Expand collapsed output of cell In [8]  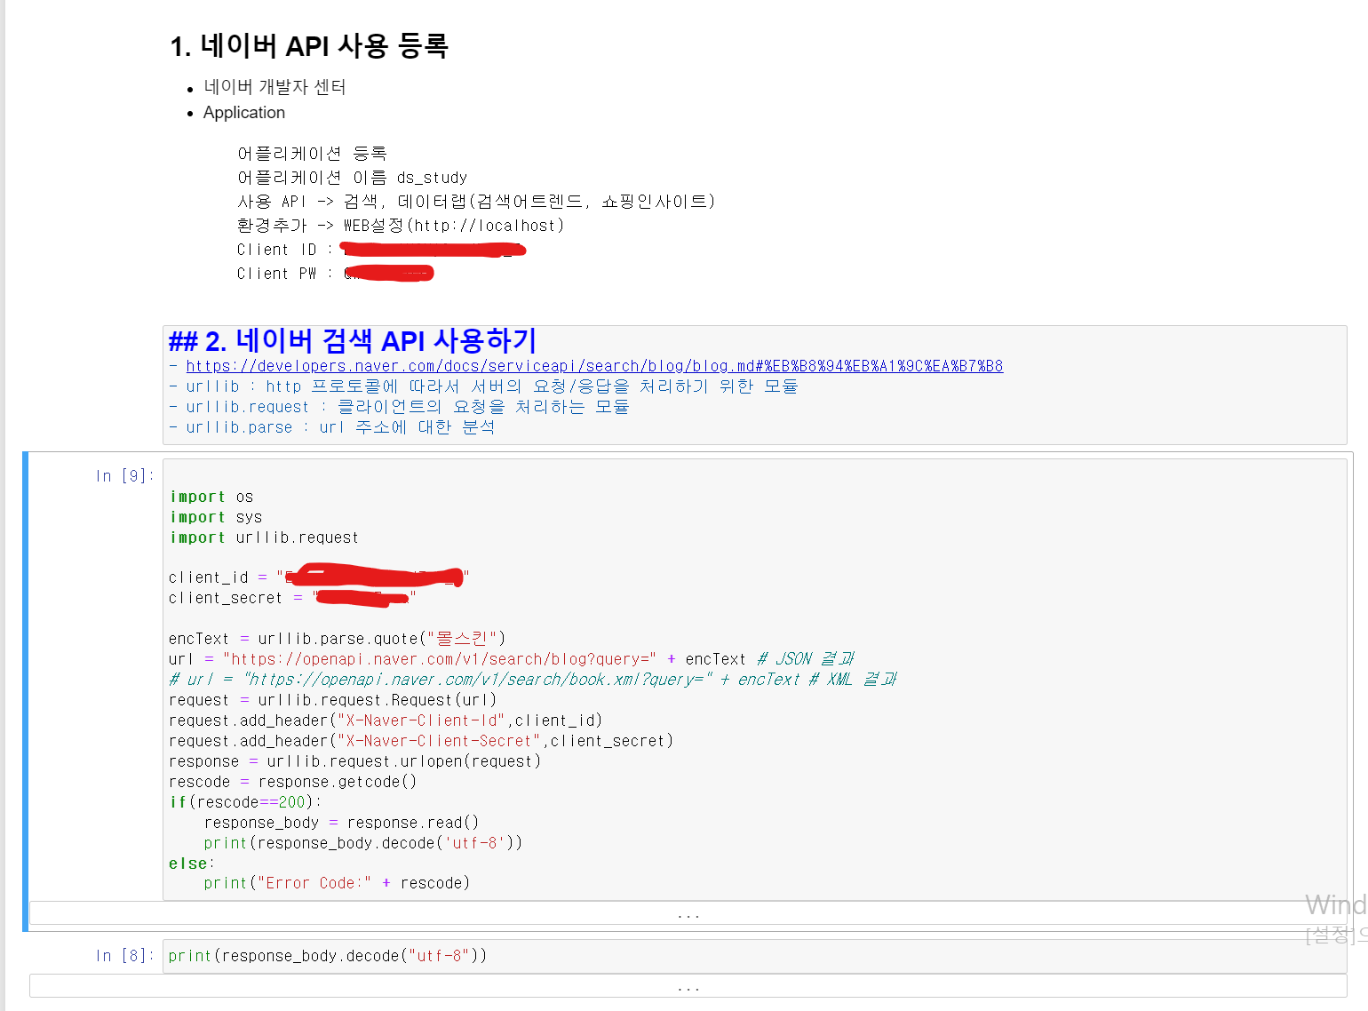click(688, 986)
